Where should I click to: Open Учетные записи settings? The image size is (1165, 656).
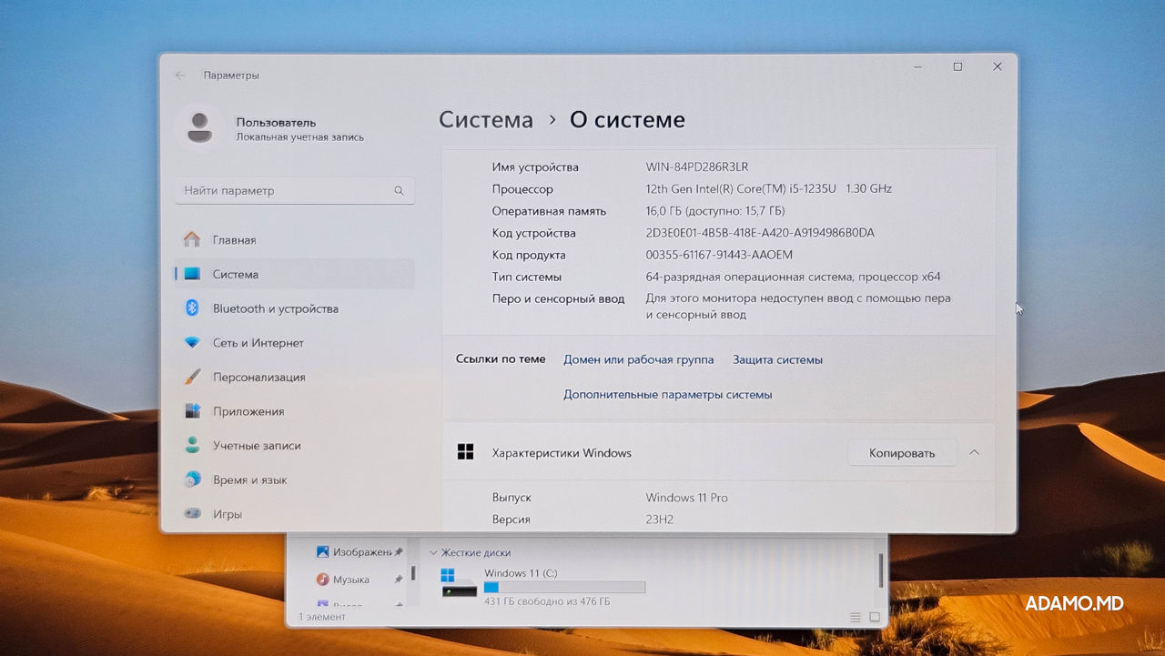(295, 446)
